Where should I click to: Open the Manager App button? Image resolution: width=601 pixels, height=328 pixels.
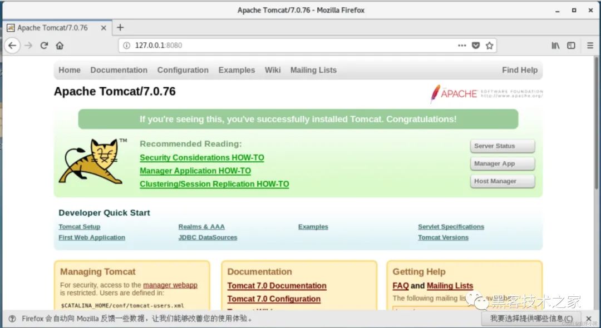coord(503,163)
